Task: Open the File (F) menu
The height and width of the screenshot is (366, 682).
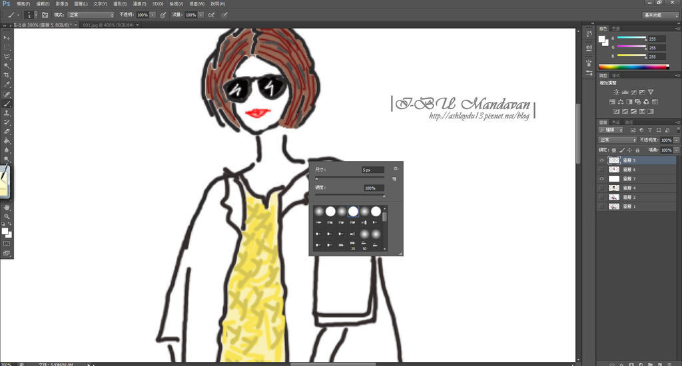Action: 23,3
